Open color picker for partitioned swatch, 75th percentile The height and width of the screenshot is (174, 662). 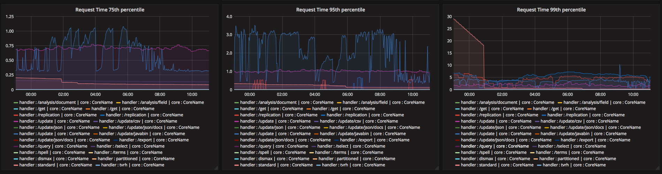coord(94,159)
